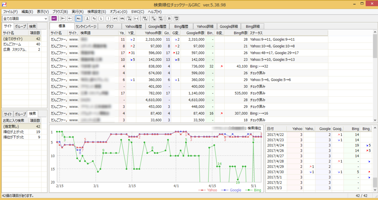The height and width of the screenshot is (200, 378).
Task: Switch to the Google詳細 tab
Action: coord(229,27)
